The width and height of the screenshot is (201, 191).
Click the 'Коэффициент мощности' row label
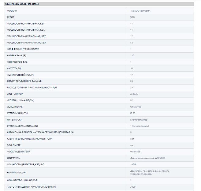click(23, 49)
